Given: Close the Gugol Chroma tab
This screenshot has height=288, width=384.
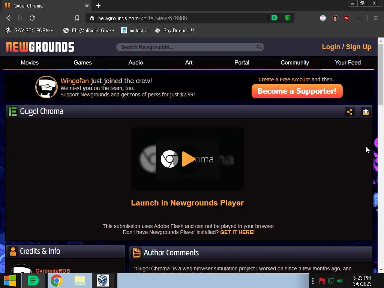Looking at the screenshot, I should coord(87,5).
